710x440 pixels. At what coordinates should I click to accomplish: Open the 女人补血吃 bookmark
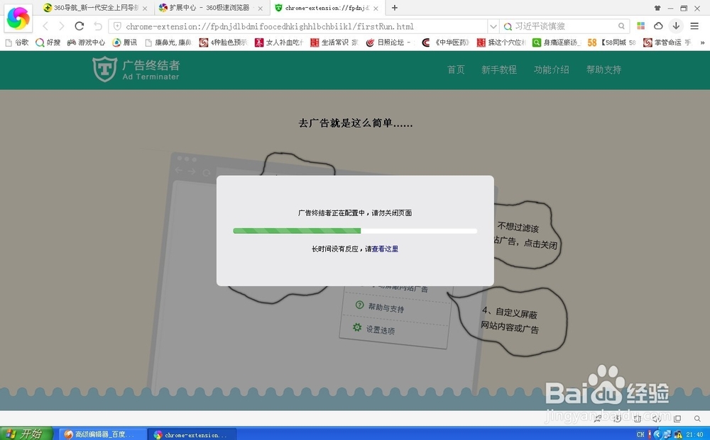coord(279,43)
